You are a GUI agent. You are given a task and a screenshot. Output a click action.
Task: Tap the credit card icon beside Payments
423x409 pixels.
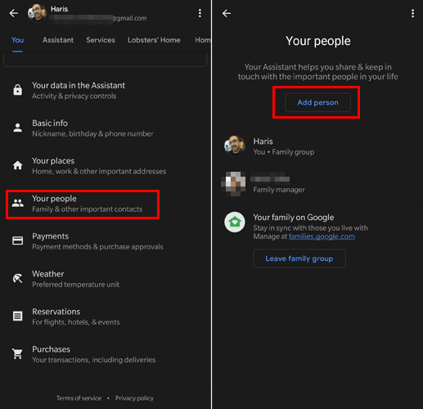(x=18, y=240)
